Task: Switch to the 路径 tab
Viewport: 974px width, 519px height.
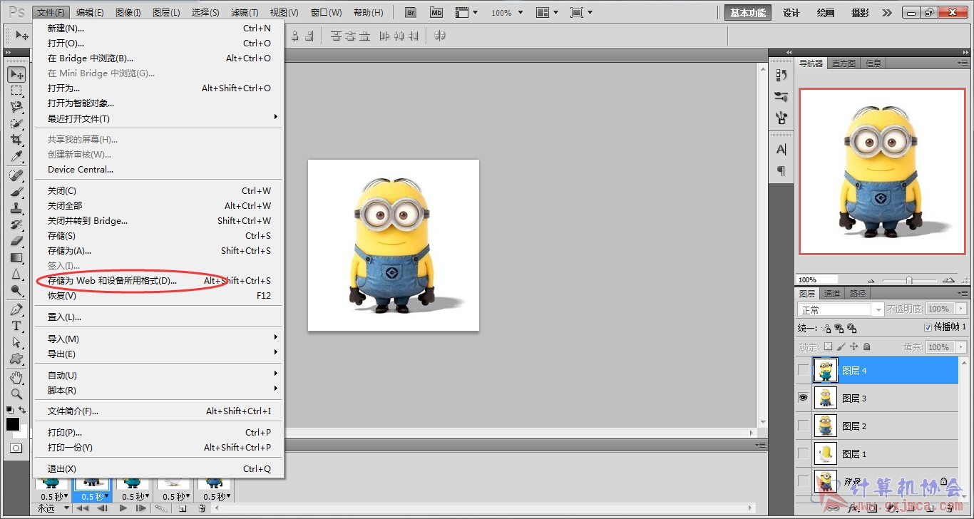Action: tap(858, 294)
